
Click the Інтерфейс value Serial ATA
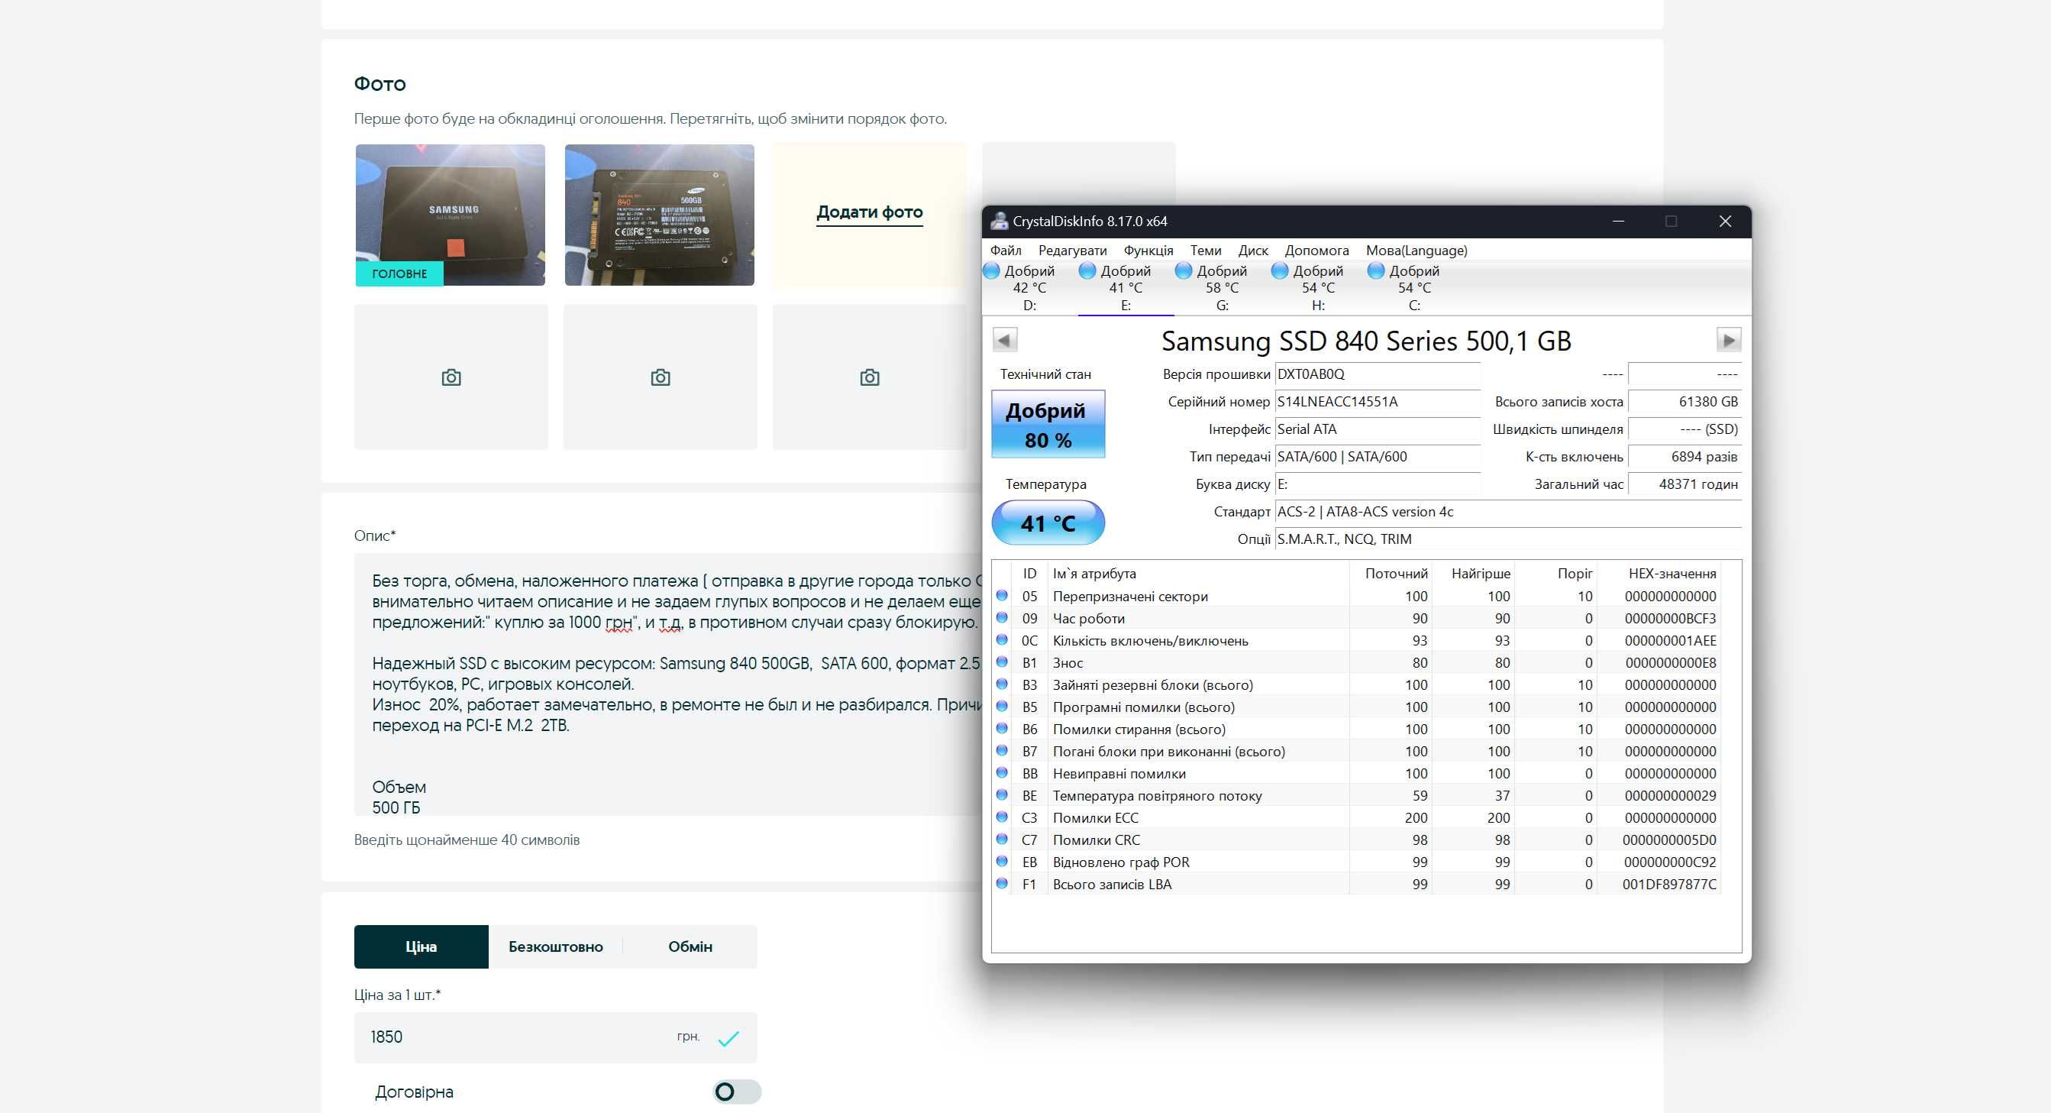click(x=1378, y=429)
